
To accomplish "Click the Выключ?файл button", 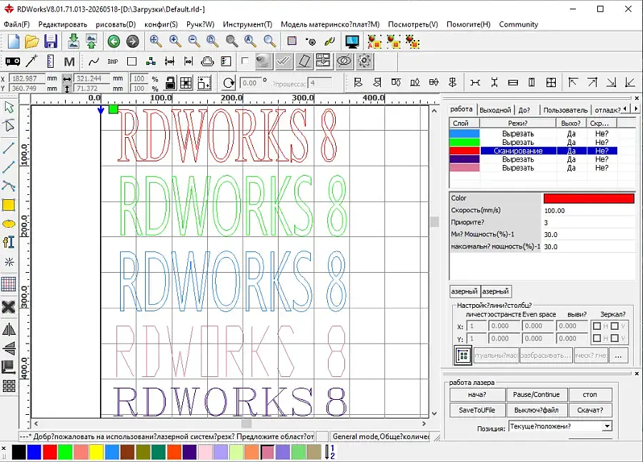I will [537, 410].
